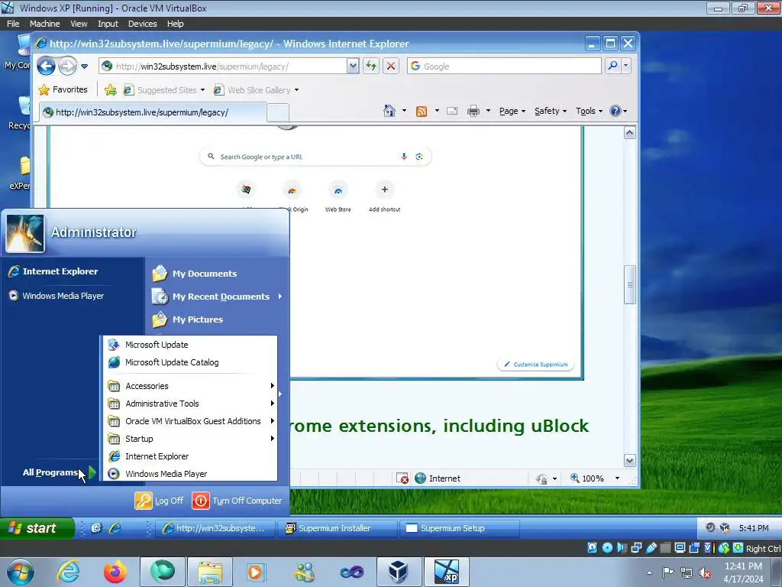
Task: Open My Pictures from Start menu
Action: [189, 319]
